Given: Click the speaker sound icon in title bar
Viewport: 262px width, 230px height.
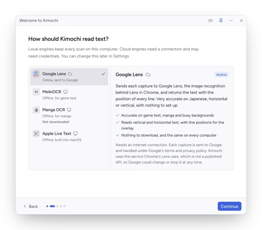Looking at the screenshot, I should click(210, 20).
